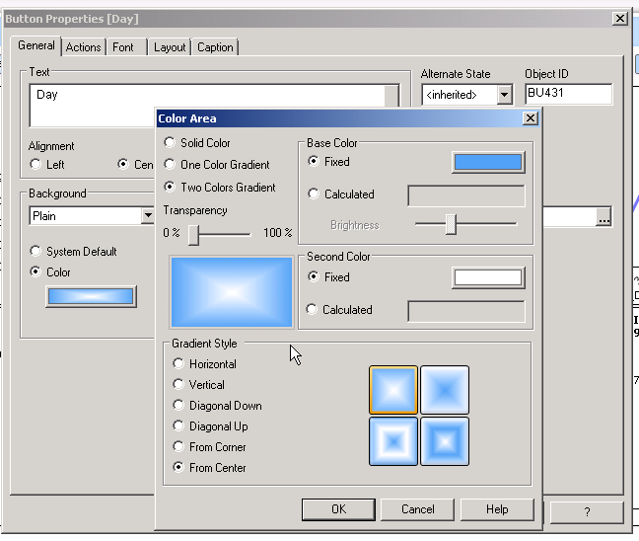
Task: Click the Base Color calculated expression field
Action: [x=466, y=195]
